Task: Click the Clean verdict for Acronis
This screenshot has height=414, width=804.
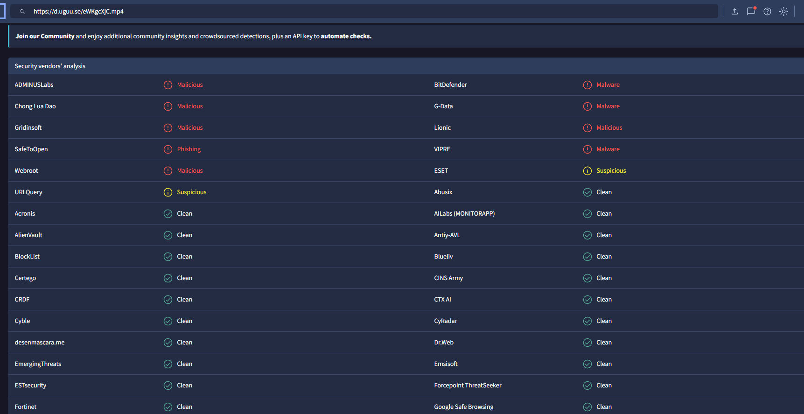Action: 185,214
